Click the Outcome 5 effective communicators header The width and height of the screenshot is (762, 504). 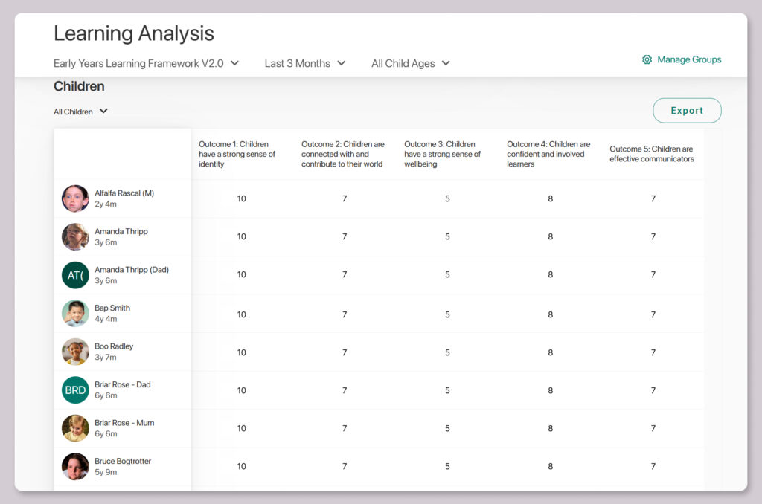(652, 154)
